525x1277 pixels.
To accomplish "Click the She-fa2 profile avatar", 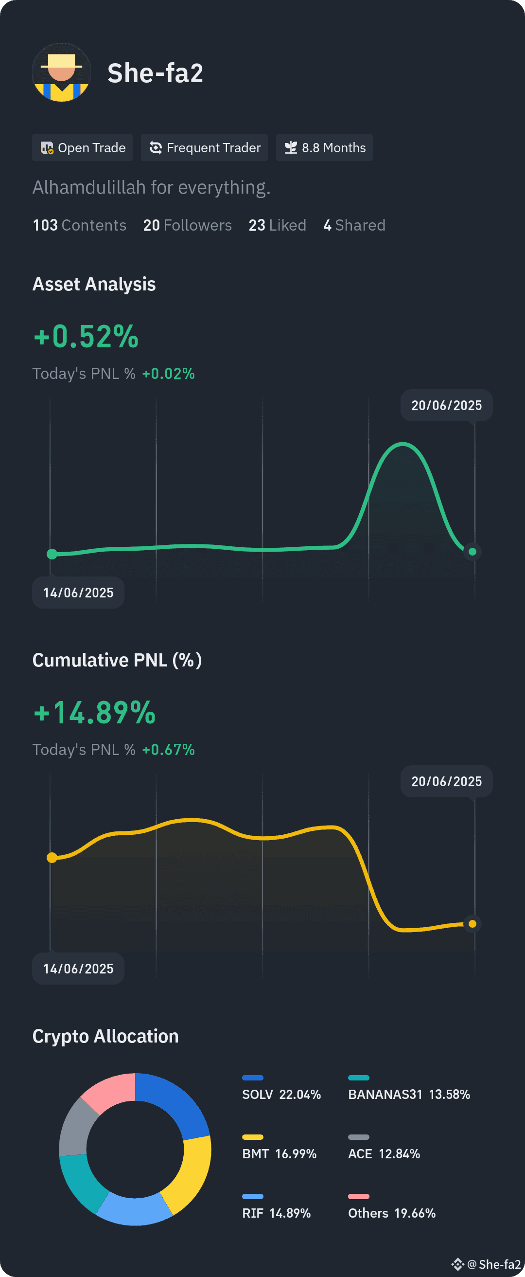I will click(61, 72).
